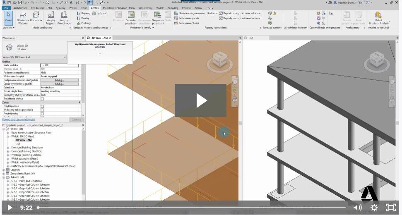402x215 pixels.
Task: Run the Spójność consistency check
Action: (99, 13)
